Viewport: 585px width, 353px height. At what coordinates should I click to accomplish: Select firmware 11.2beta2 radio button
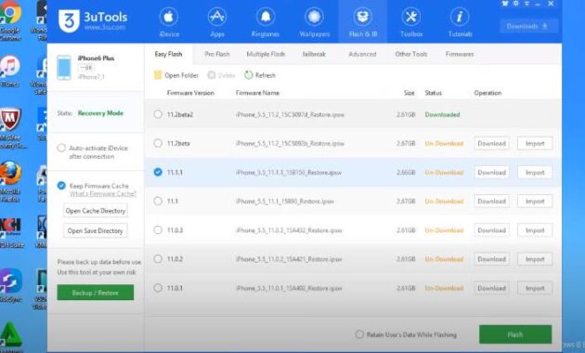click(158, 114)
